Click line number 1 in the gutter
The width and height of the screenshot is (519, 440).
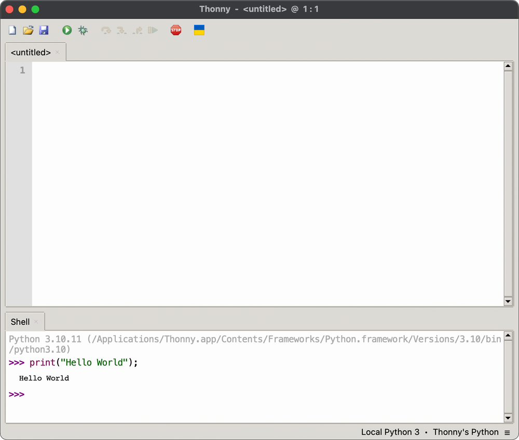(22, 70)
